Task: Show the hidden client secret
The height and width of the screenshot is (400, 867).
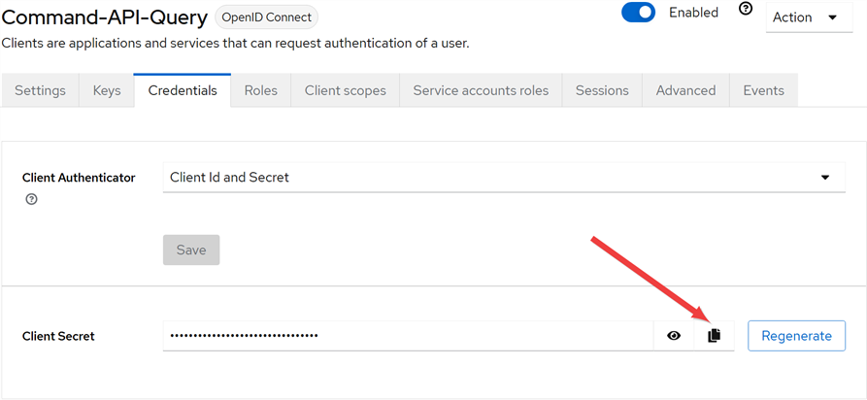Action: [674, 336]
